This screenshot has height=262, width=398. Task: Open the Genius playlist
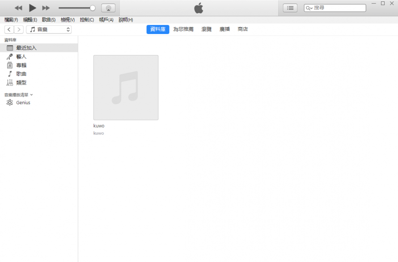[x=39, y=102]
